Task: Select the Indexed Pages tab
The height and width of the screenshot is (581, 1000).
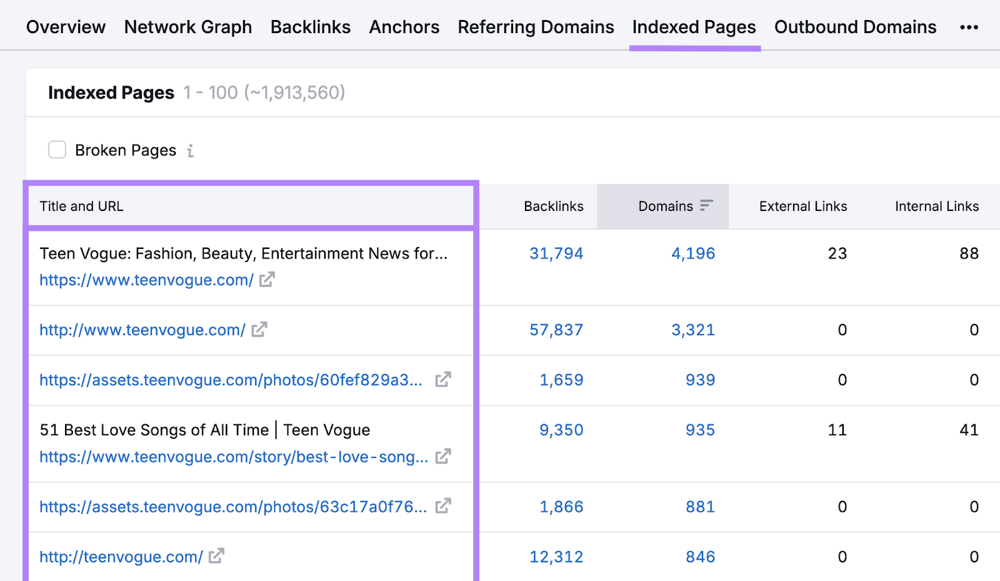Action: coord(694,27)
